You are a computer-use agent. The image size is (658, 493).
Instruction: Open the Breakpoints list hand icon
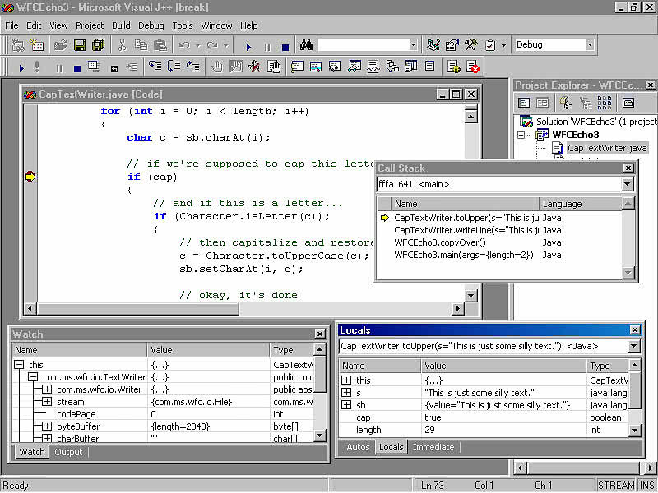274,67
